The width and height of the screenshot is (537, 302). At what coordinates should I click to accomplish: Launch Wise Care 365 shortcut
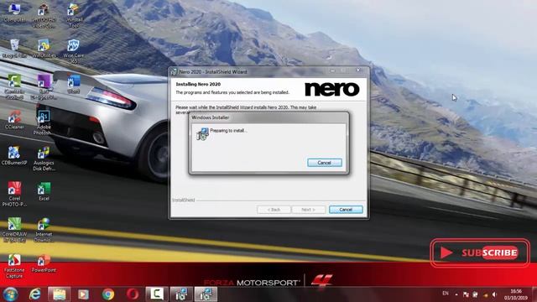coord(73,50)
